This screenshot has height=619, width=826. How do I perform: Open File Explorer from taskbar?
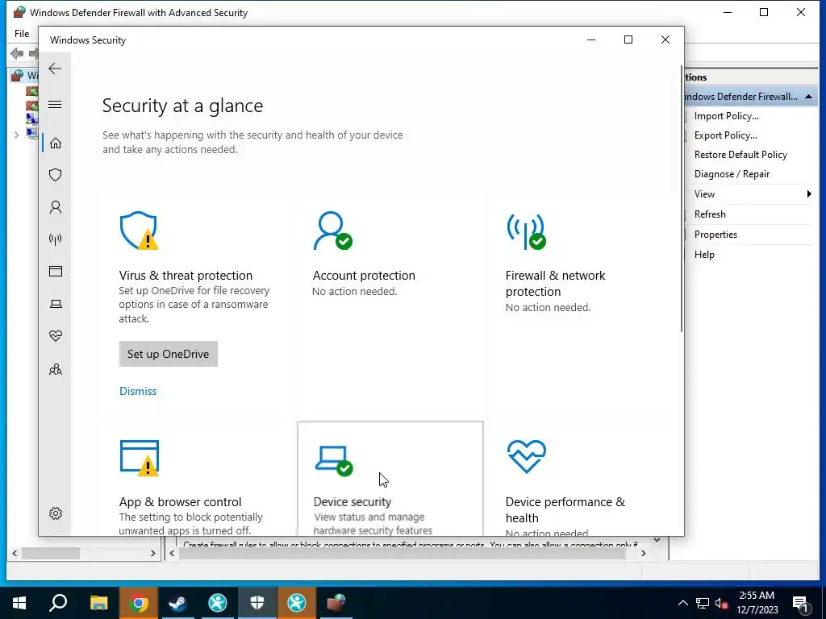point(98,603)
